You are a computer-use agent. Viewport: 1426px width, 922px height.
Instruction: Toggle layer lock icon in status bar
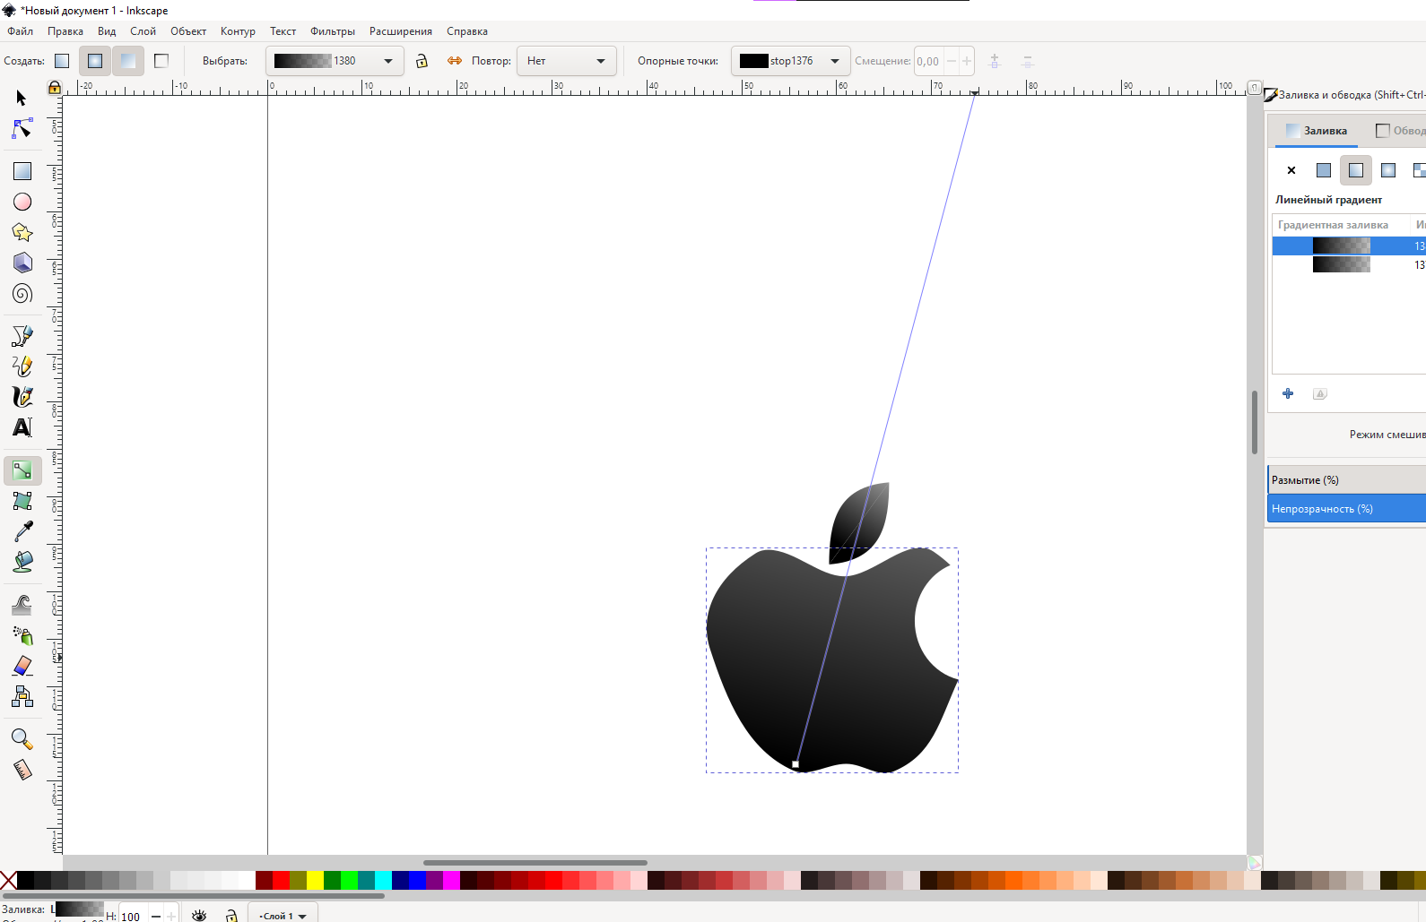(231, 915)
